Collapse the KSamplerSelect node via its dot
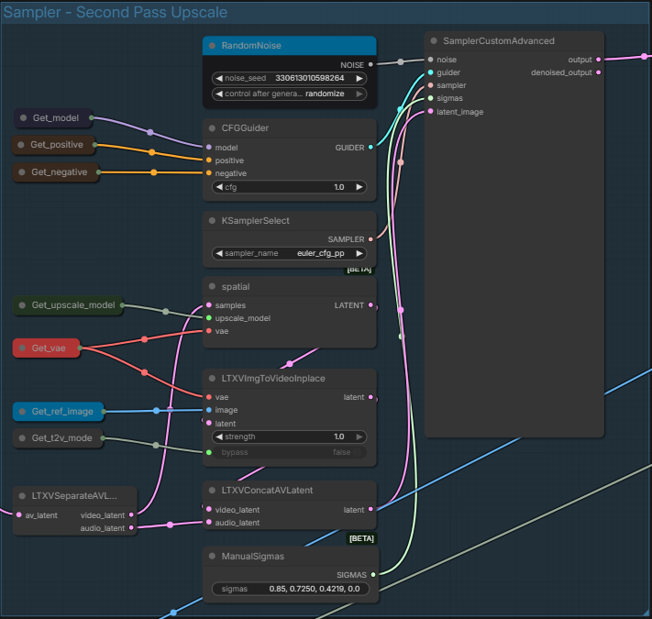Image resolution: width=652 pixels, height=619 pixels. pyautogui.click(x=213, y=221)
